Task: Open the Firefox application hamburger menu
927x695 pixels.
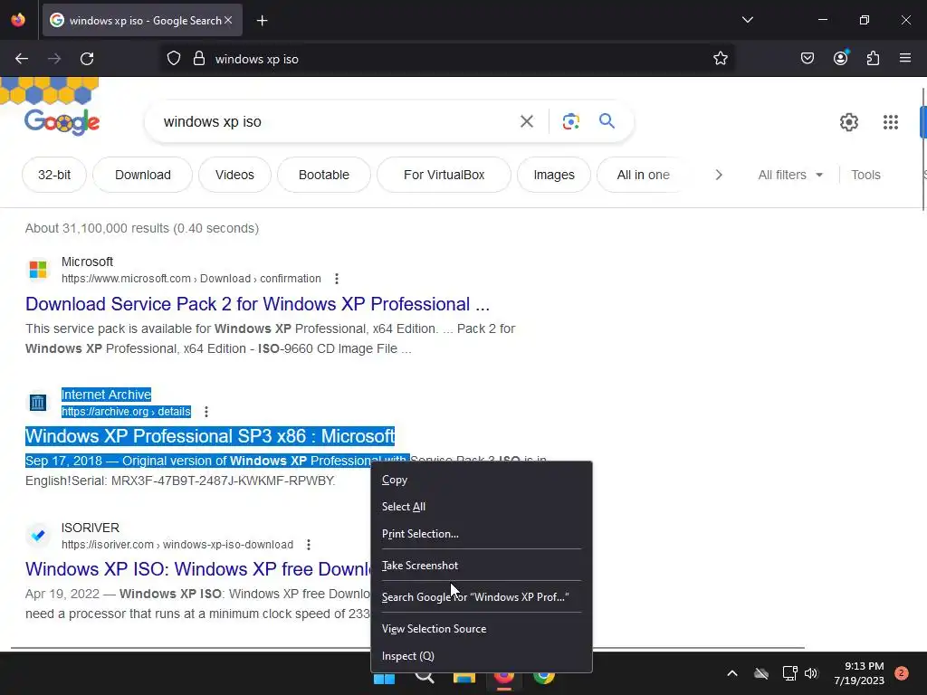Action: (905, 59)
